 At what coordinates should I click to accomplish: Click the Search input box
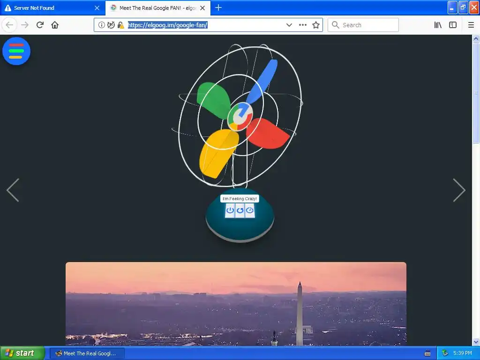(x=363, y=25)
